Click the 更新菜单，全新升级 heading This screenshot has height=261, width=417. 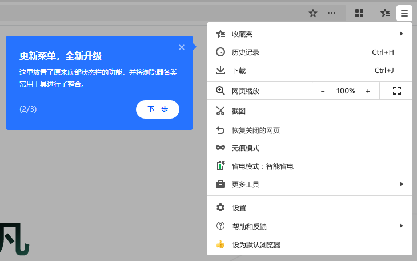click(61, 56)
